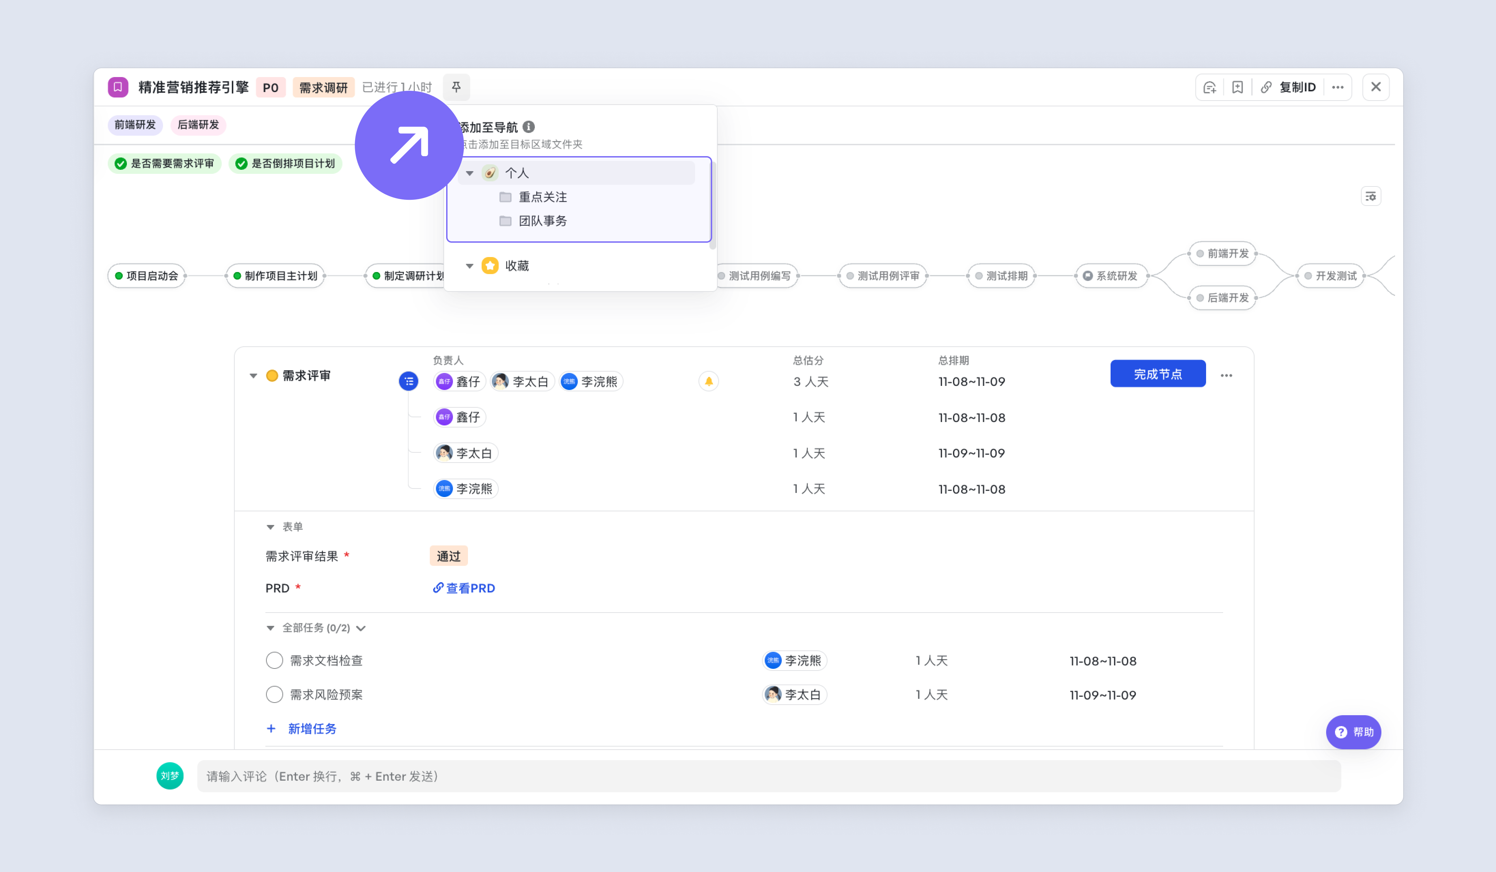Click the 前端开发 workflow node
This screenshot has width=1496, height=872.
coord(1223,254)
